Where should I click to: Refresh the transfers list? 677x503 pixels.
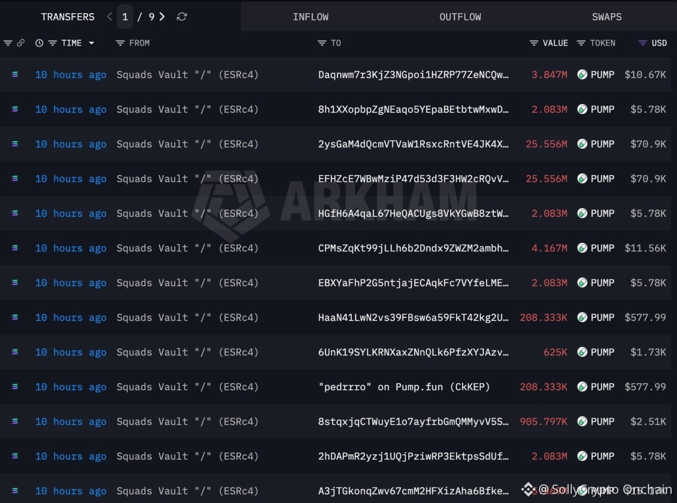(x=181, y=17)
